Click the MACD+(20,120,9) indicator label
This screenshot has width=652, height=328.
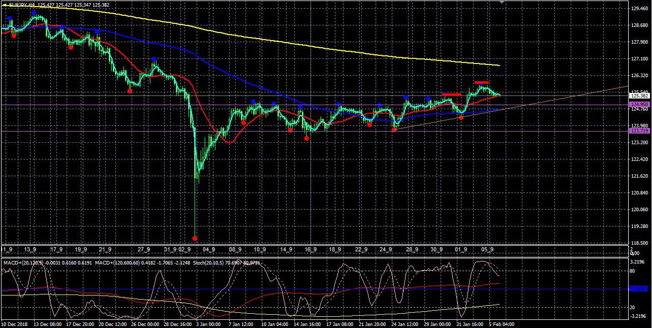tap(22, 262)
